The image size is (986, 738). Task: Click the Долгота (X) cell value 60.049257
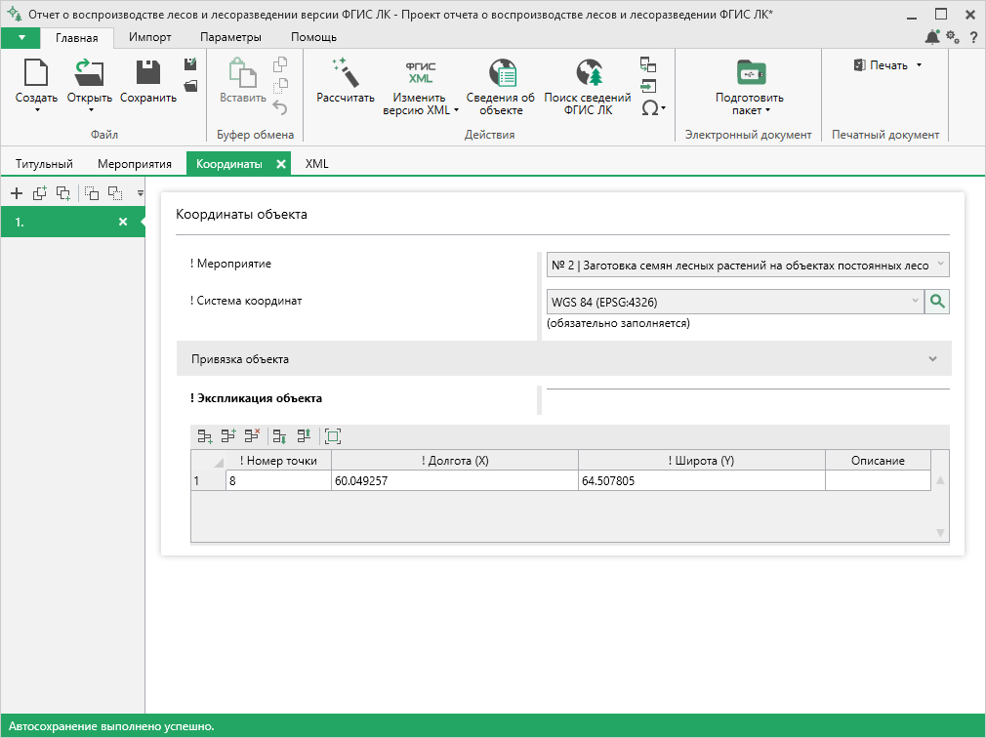click(455, 481)
